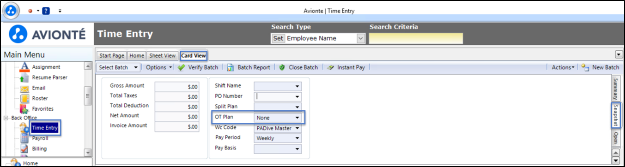Click in the Search Criteria field
The width and height of the screenshot is (625, 167).
(x=416, y=39)
